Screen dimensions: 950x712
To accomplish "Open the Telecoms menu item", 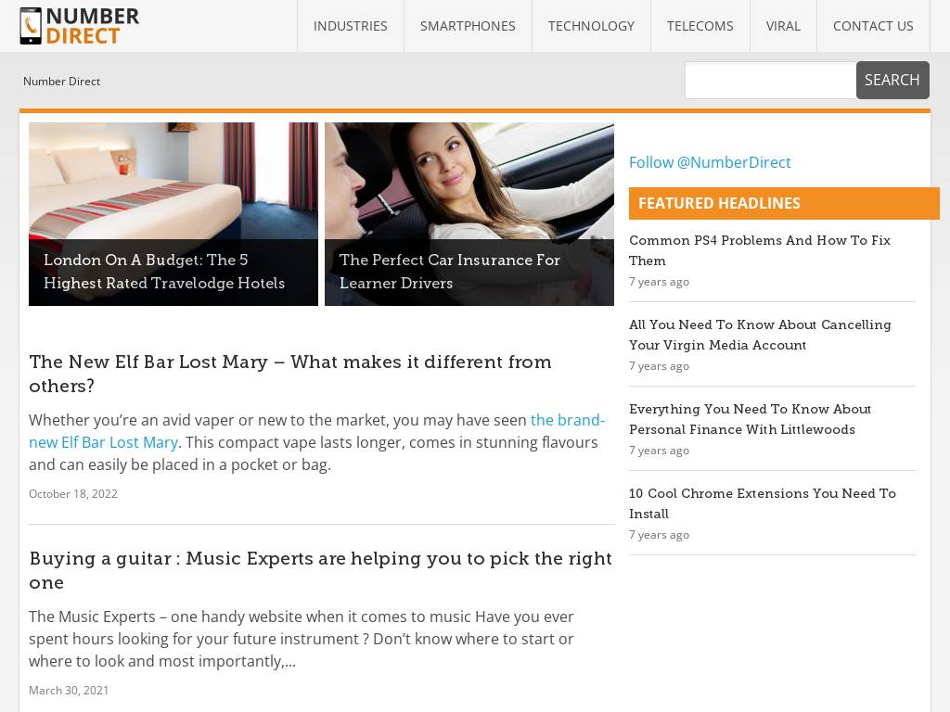I will click(x=700, y=26).
